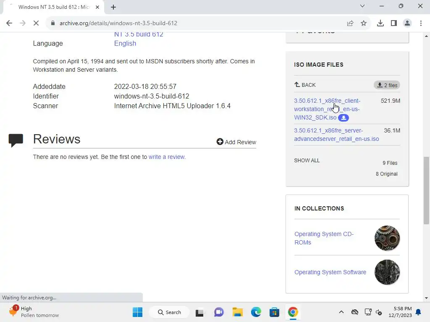Click BACK in ISO Image Files panel

[x=305, y=85]
